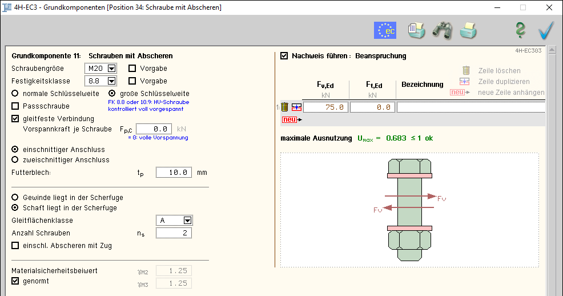Open help with green question mark
Viewport: 563px width, 296px height.
(520, 30)
